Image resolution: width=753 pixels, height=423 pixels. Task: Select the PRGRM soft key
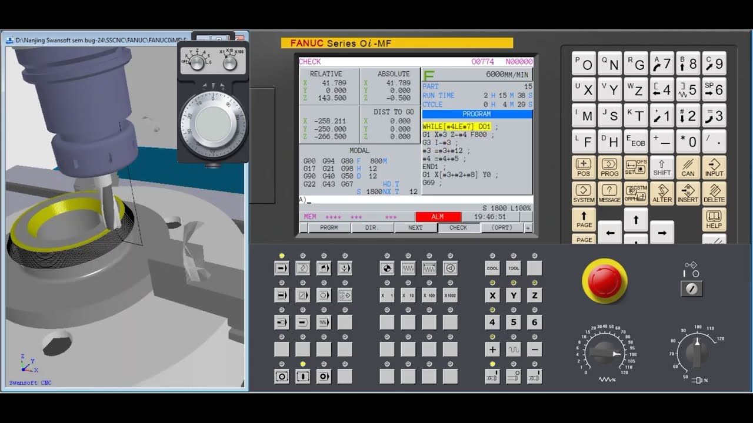[x=329, y=228]
